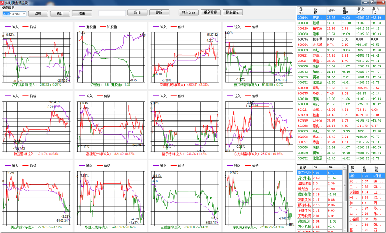Select stock row 600518
Image resolution: width=386 pixels, height=233 pixels.
(x=341, y=99)
